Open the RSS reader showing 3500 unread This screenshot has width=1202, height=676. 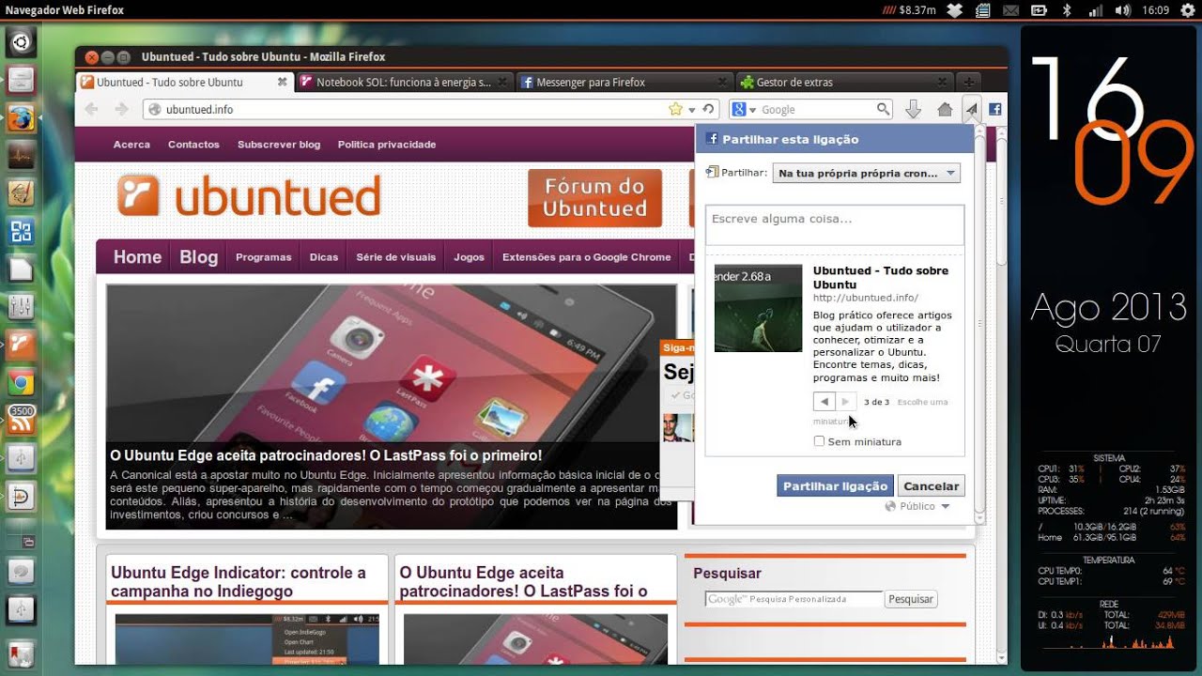click(x=21, y=419)
